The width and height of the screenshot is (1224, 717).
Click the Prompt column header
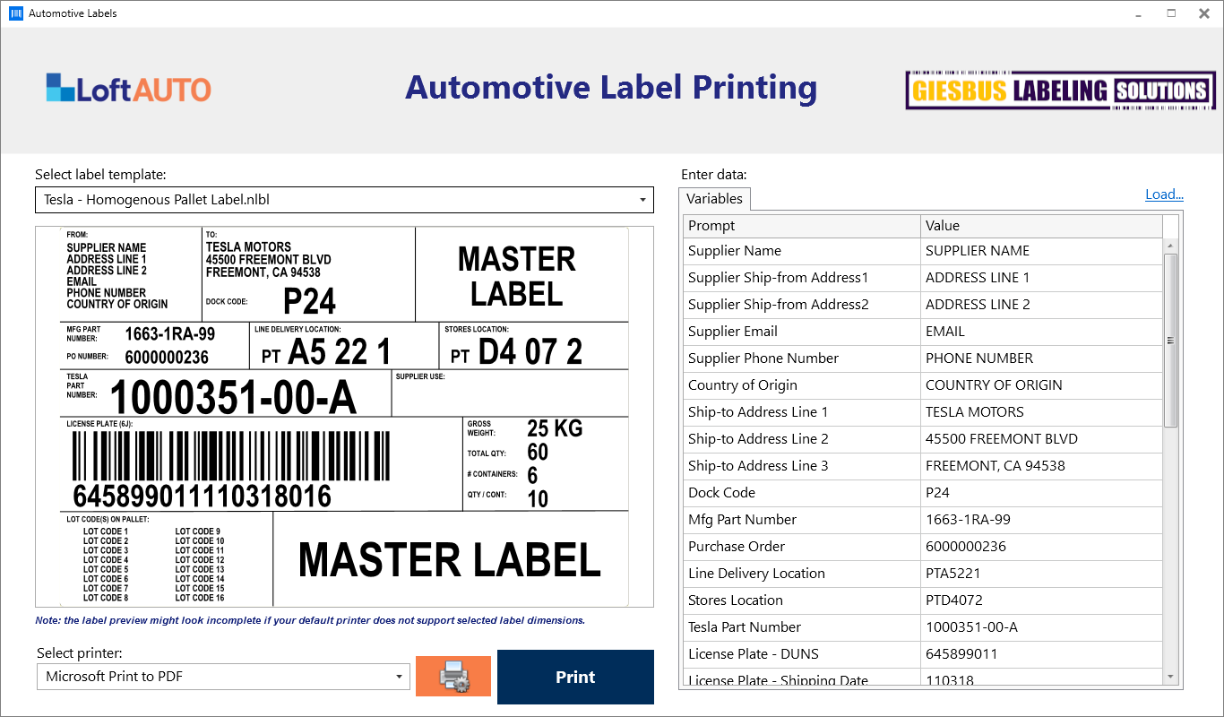click(x=802, y=226)
